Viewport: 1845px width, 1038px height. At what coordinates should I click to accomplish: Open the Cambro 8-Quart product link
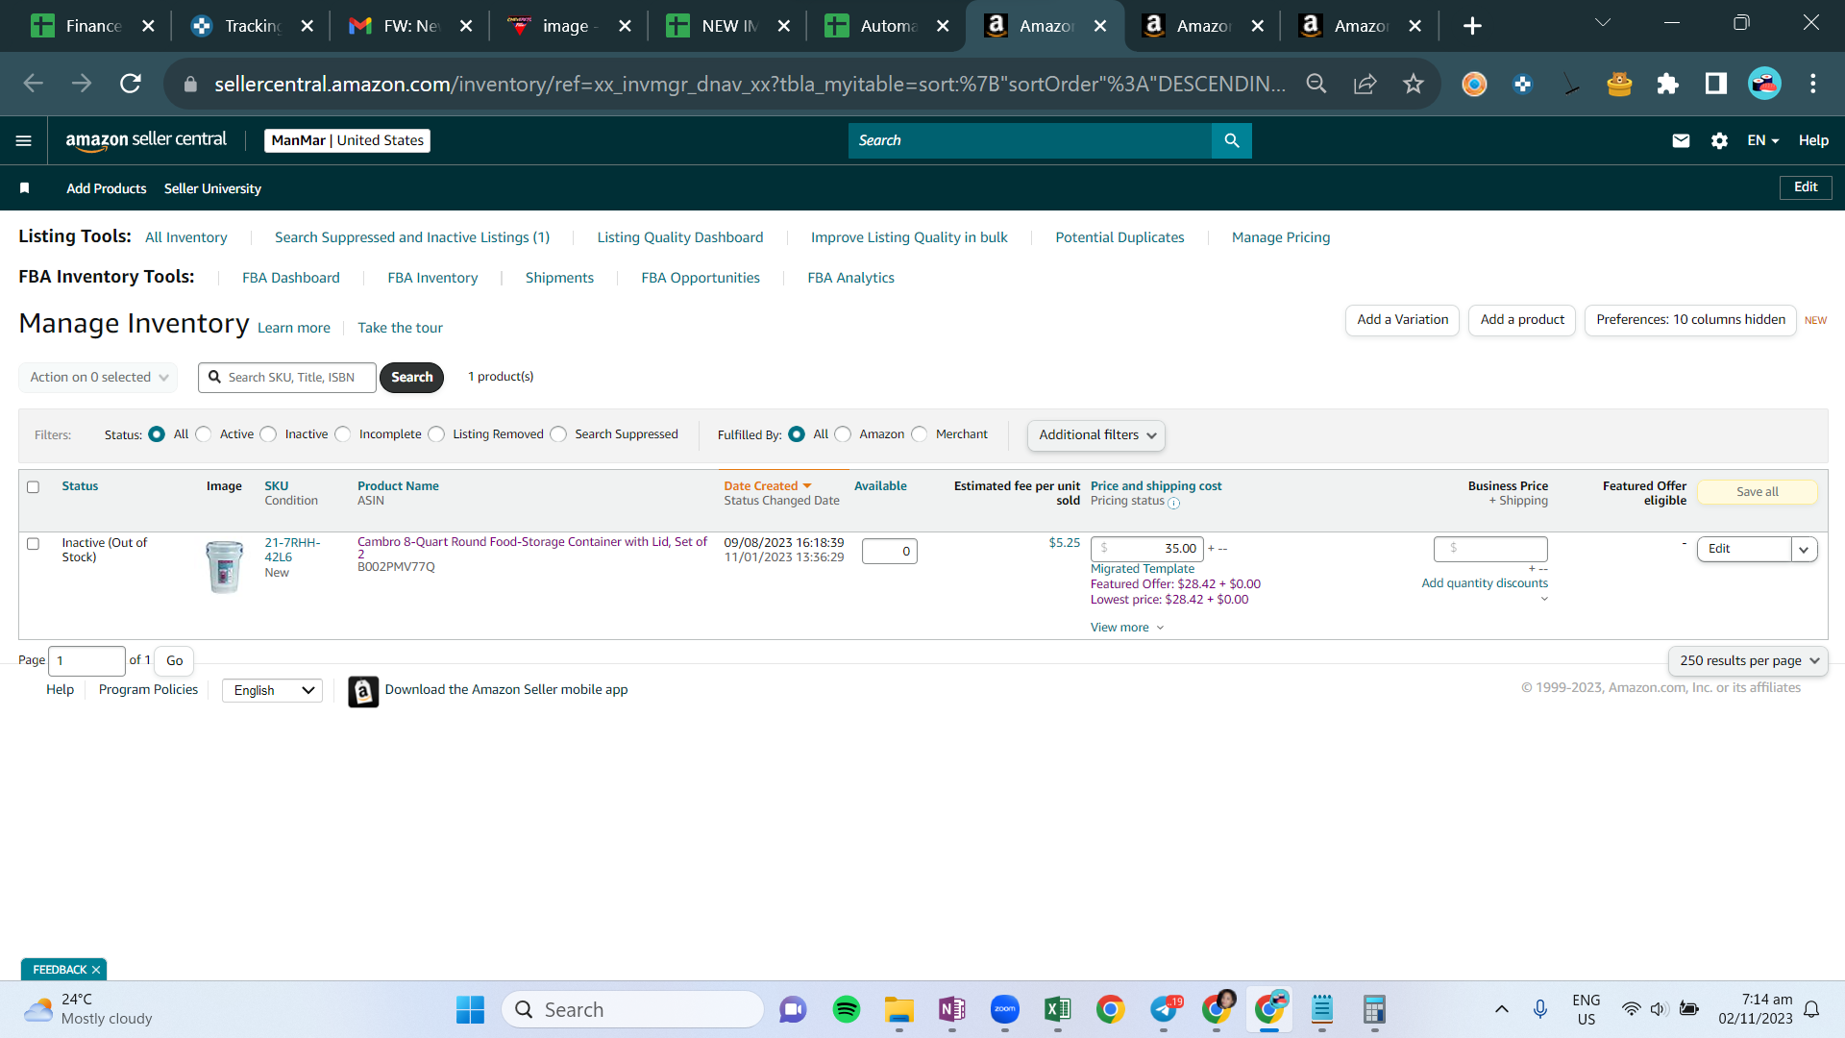point(532,547)
